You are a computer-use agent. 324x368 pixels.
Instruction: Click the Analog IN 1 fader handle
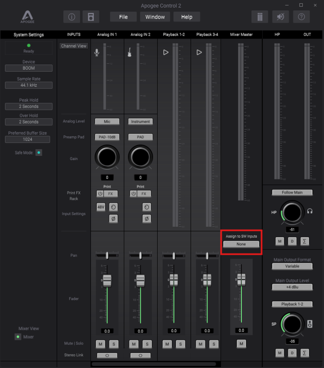tap(107, 281)
